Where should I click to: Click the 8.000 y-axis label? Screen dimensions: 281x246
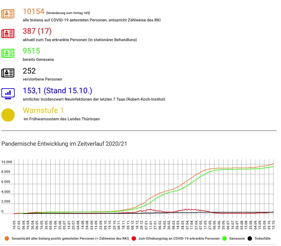point(6,172)
